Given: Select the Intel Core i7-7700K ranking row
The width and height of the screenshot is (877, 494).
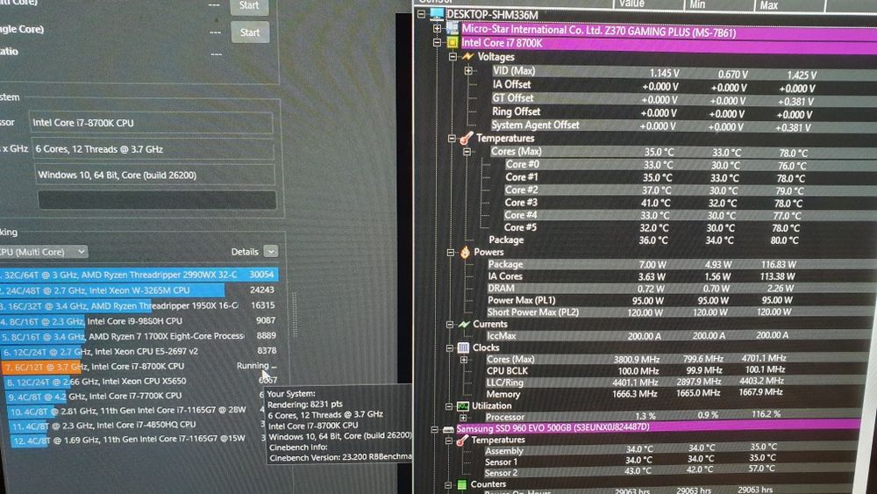Looking at the screenshot, I should 135,396.
